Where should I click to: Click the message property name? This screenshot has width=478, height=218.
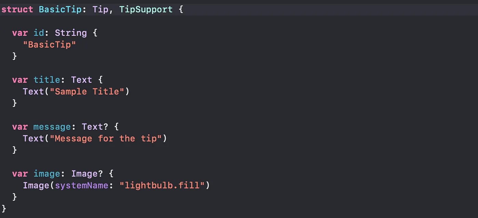pyautogui.click(x=52, y=127)
